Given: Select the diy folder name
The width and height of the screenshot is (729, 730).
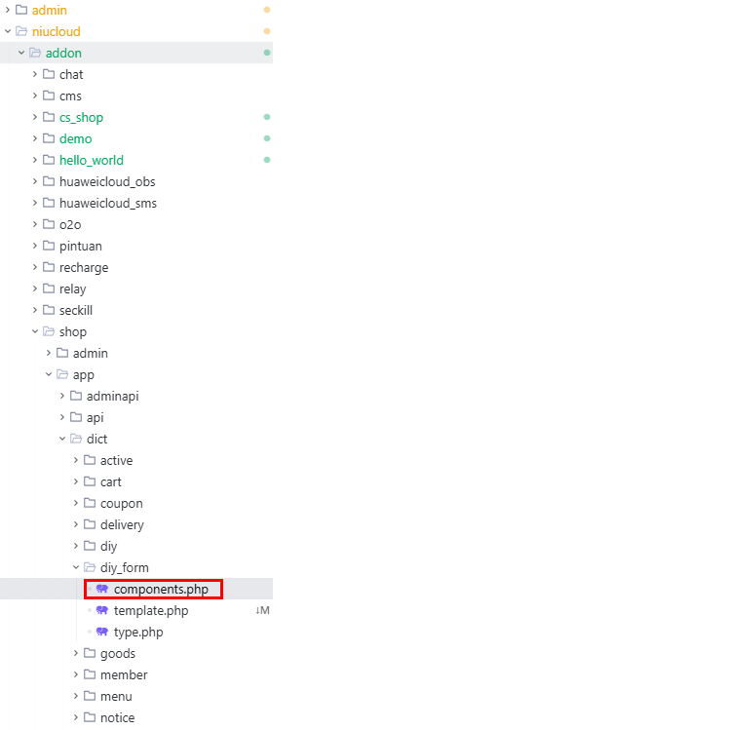Looking at the screenshot, I should tap(108, 546).
